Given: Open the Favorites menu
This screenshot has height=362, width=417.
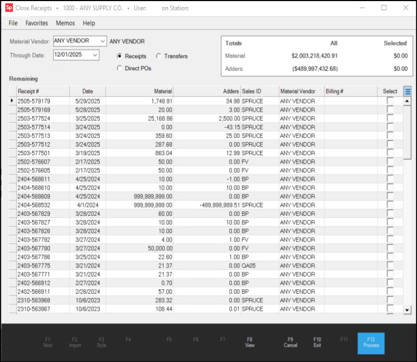Looking at the screenshot, I should [x=36, y=23].
